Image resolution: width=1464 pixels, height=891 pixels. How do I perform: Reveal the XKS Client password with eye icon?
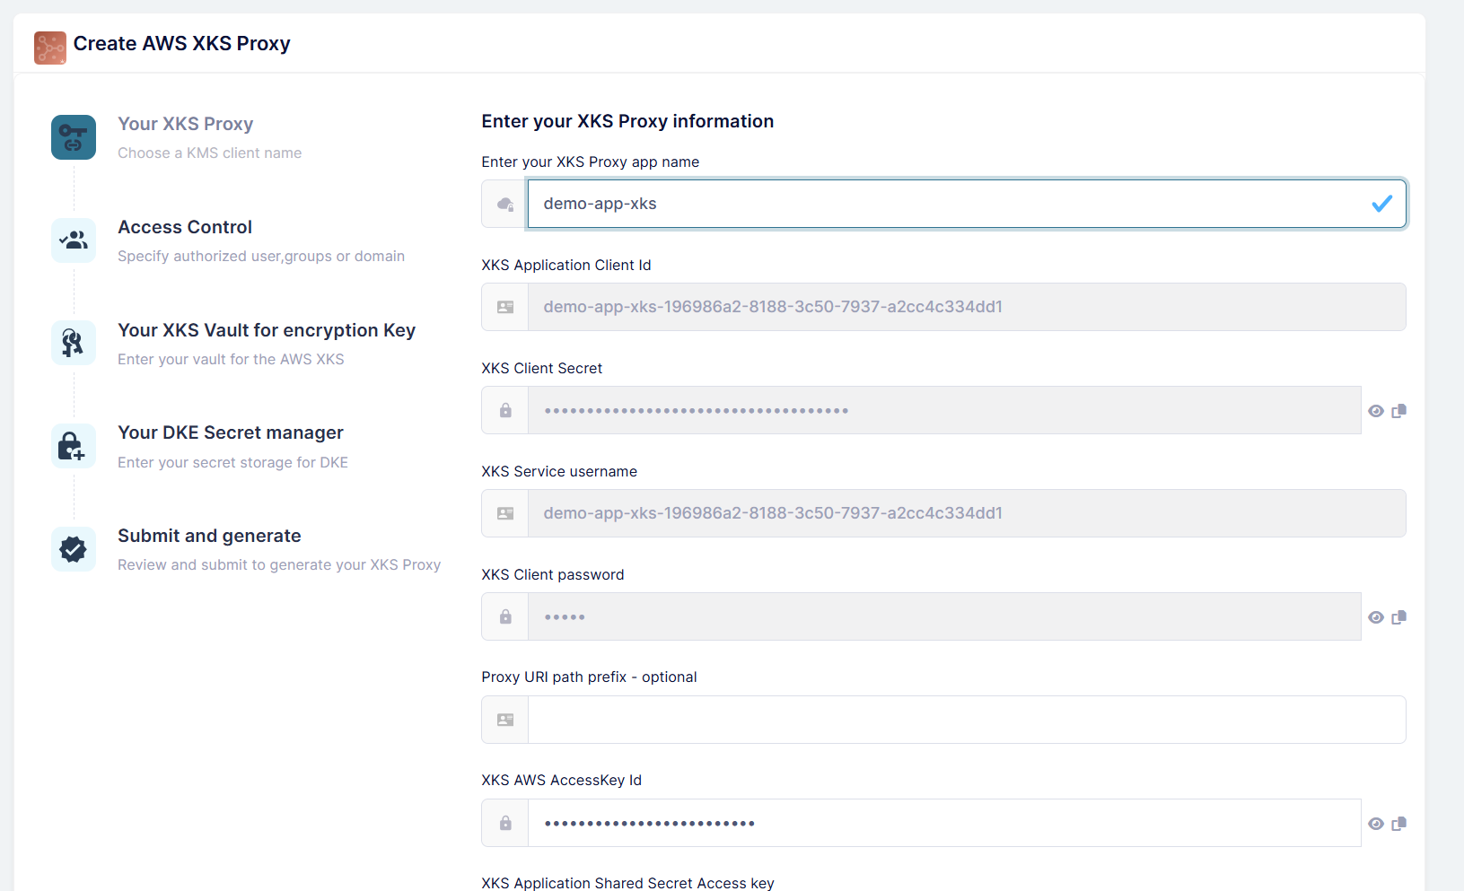pyautogui.click(x=1376, y=617)
